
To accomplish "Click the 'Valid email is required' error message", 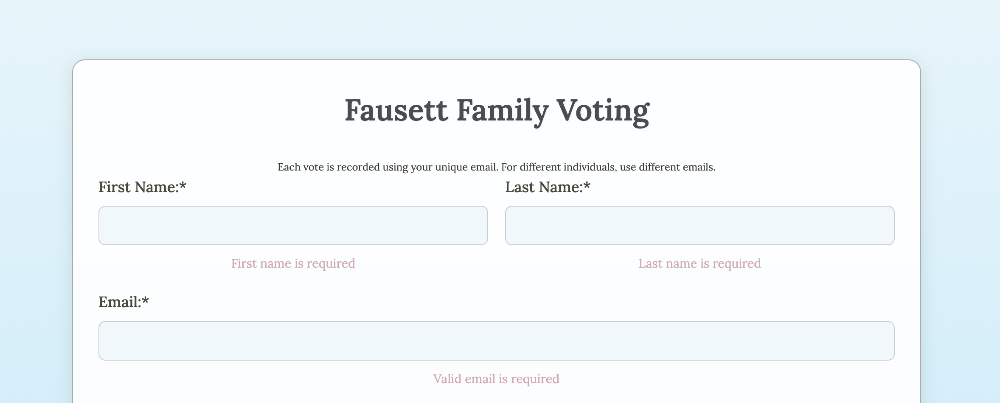I will coord(496,378).
